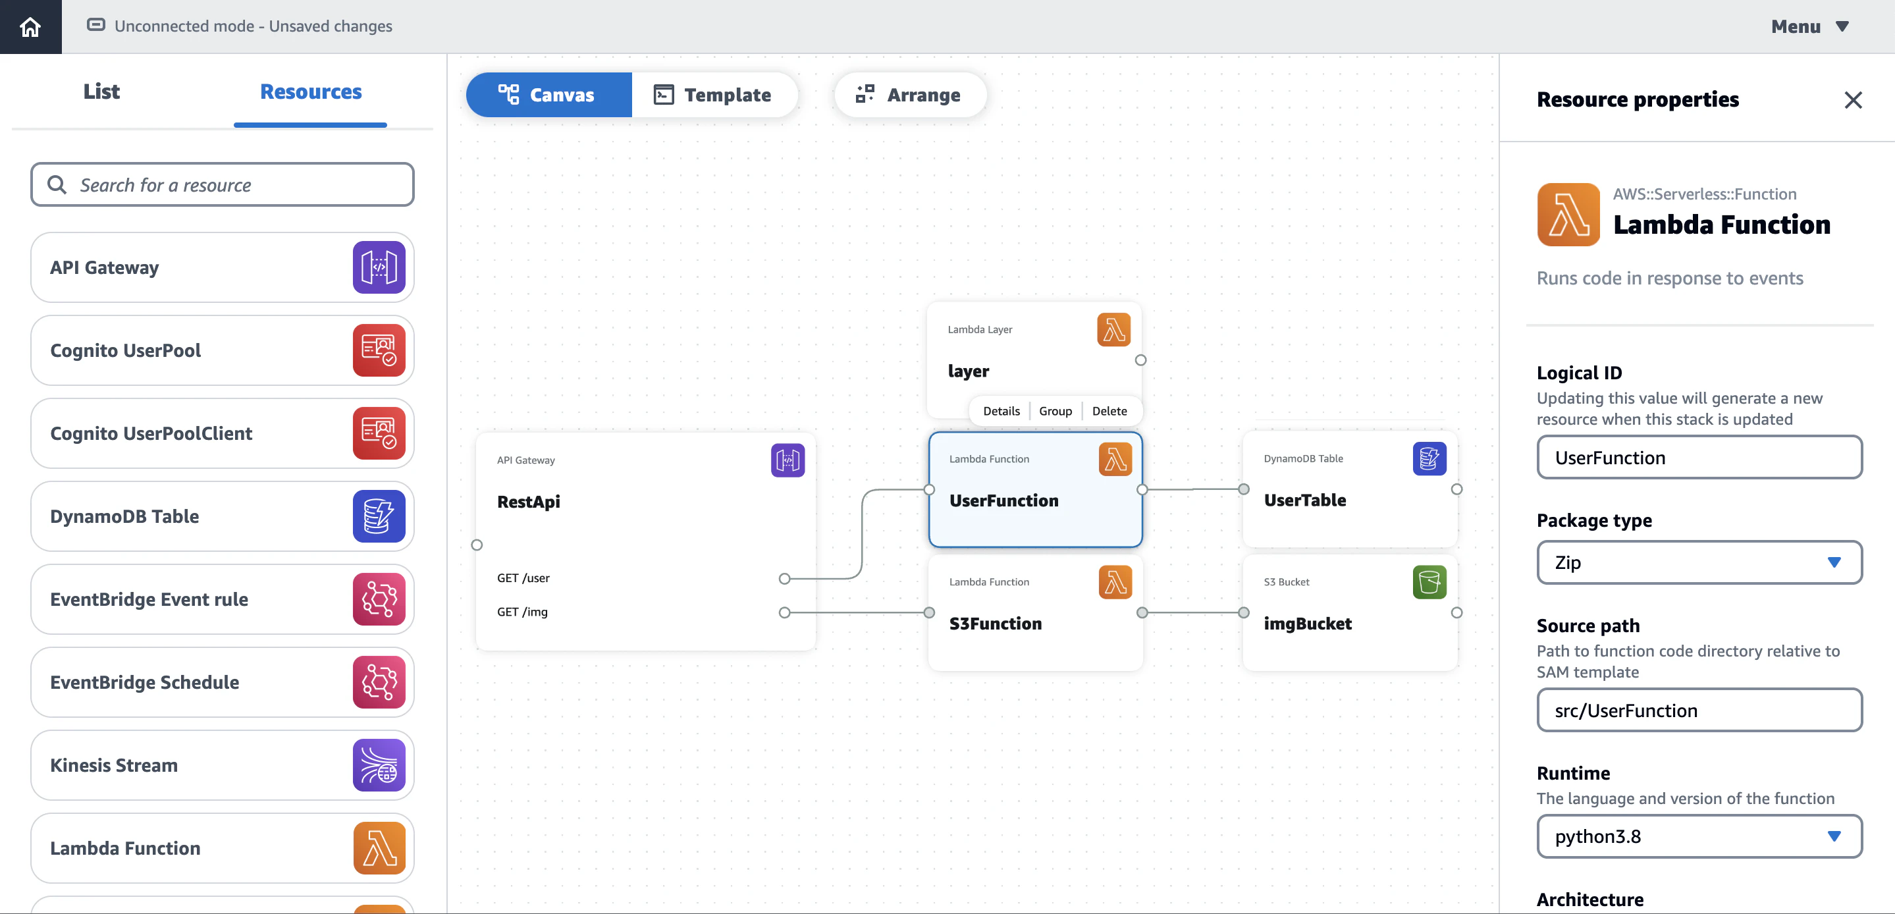Select the Cognito UserPoolClient resource card
The width and height of the screenshot is (1895, 914).
pyautogui.click(x=222, y=433)
